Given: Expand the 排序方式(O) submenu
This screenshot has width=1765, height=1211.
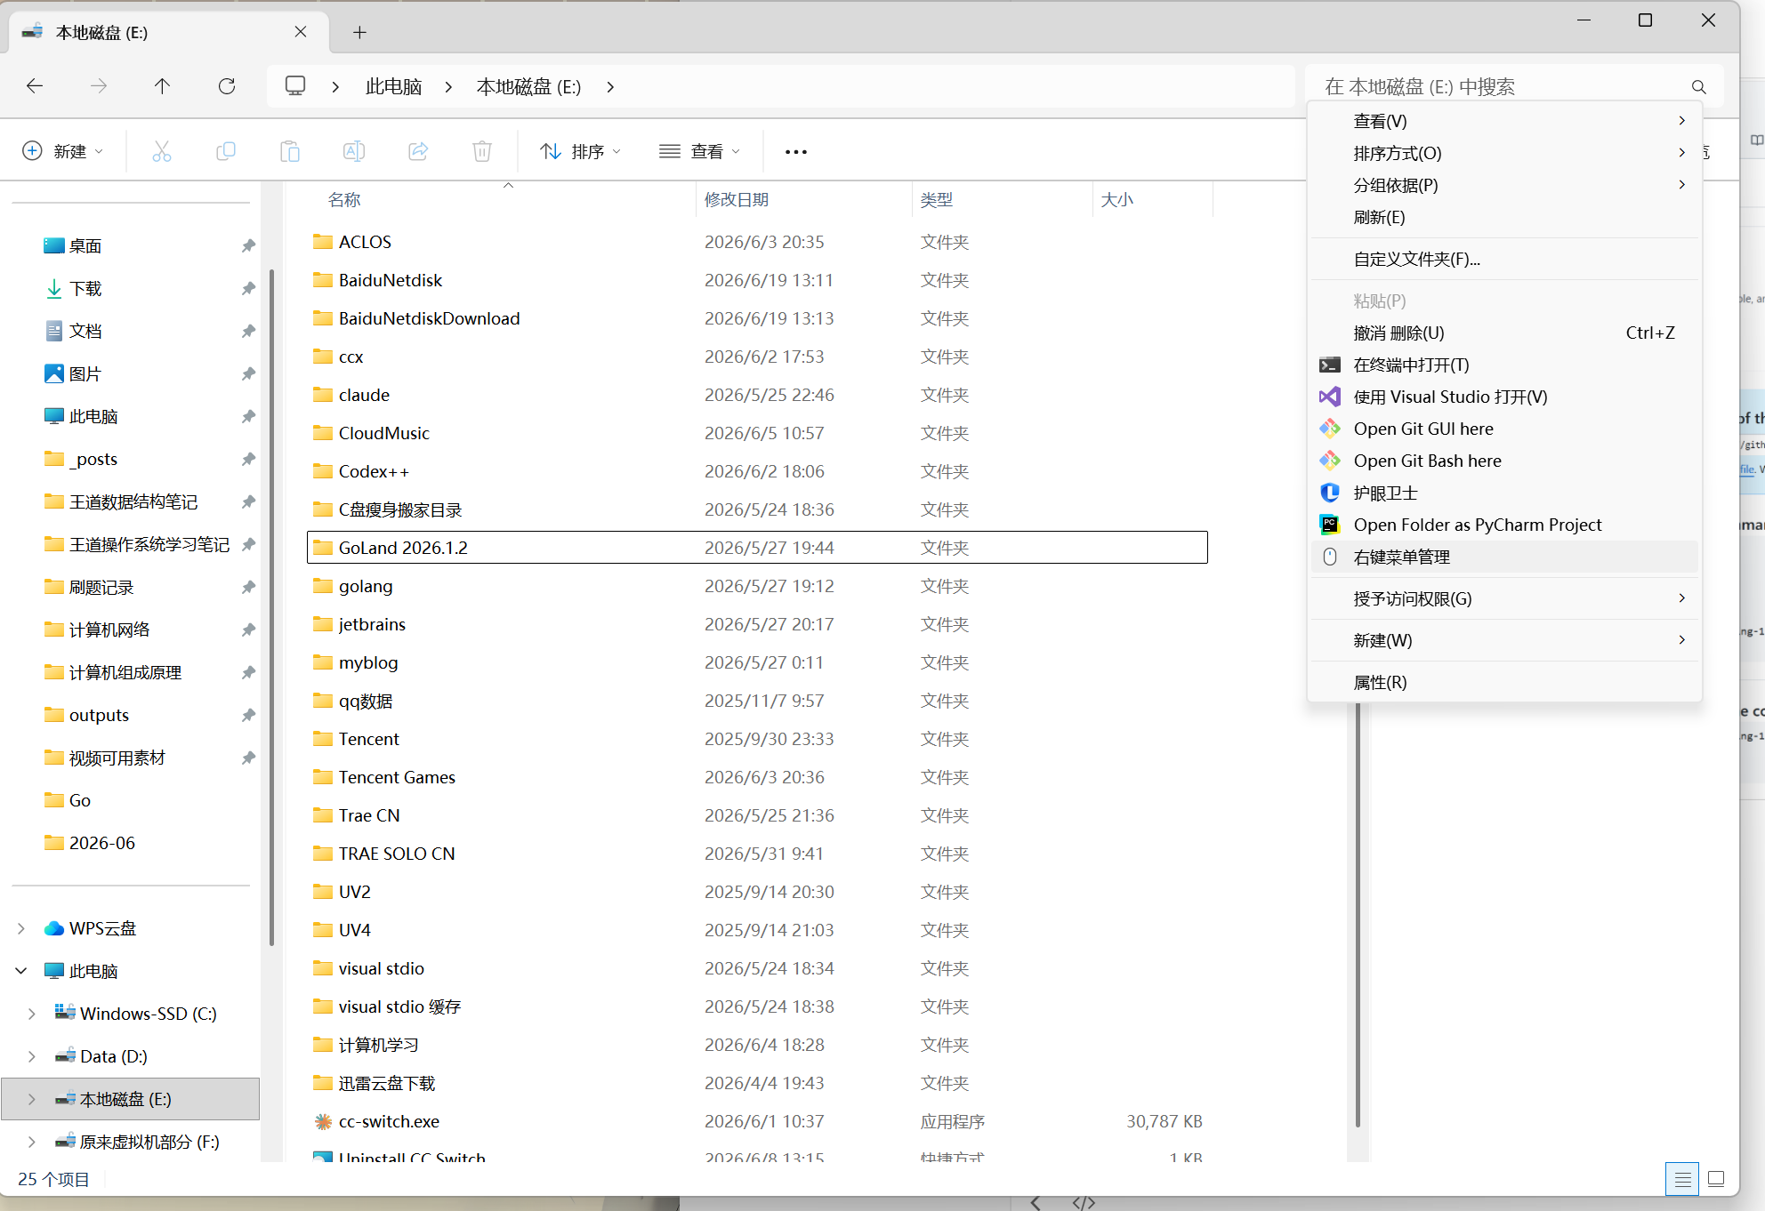Looking at the screenshot, I should click(1504, 153).
